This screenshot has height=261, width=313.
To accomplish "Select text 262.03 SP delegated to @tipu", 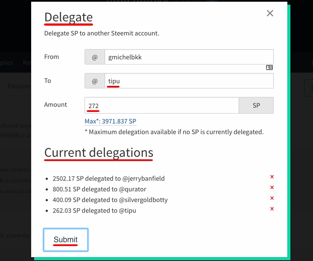I will (94, 211).
